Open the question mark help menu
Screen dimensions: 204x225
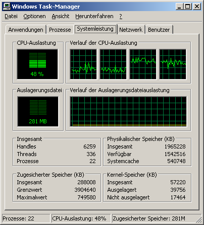click(121, 16)
